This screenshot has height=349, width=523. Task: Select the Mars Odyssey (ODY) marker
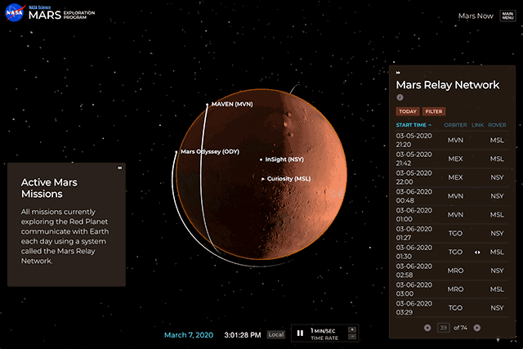[176, 152]
